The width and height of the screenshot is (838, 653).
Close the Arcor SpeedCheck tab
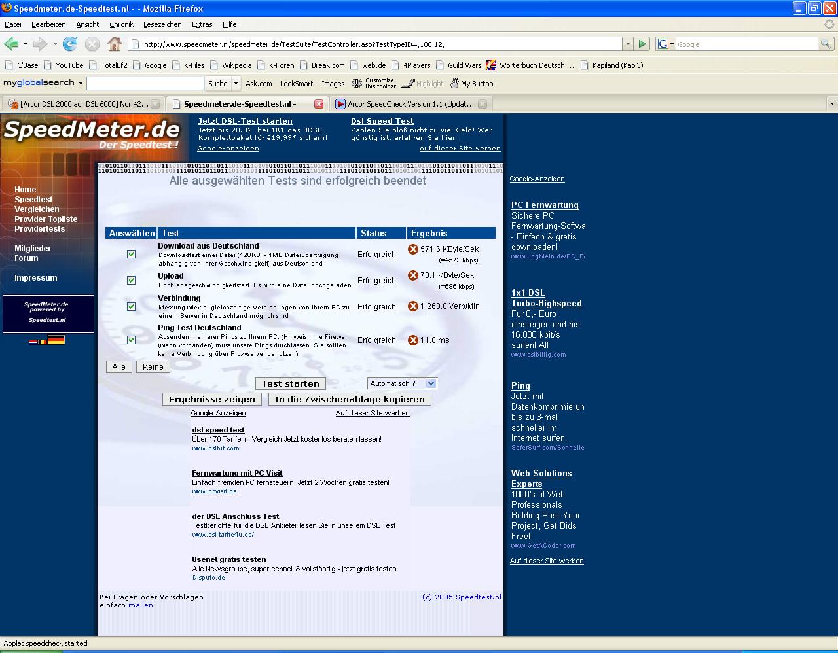click(x=483, y=104)
